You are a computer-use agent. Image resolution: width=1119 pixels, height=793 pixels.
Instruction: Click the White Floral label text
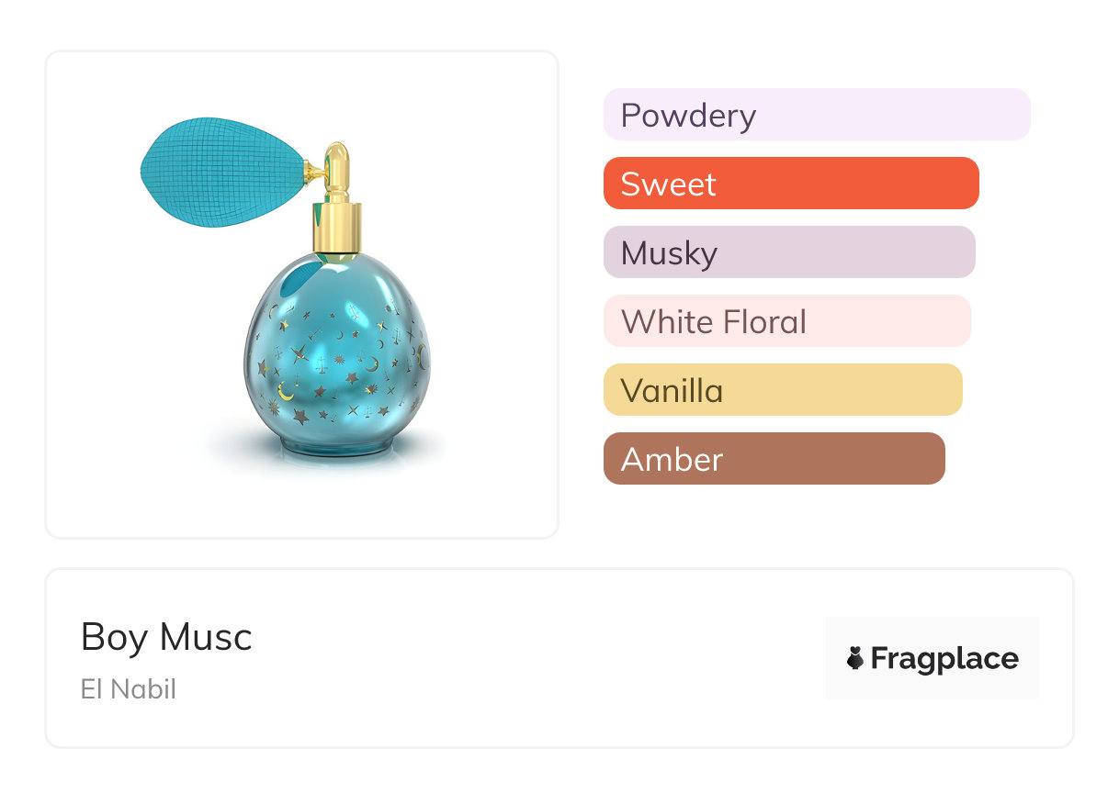point(714,322)
